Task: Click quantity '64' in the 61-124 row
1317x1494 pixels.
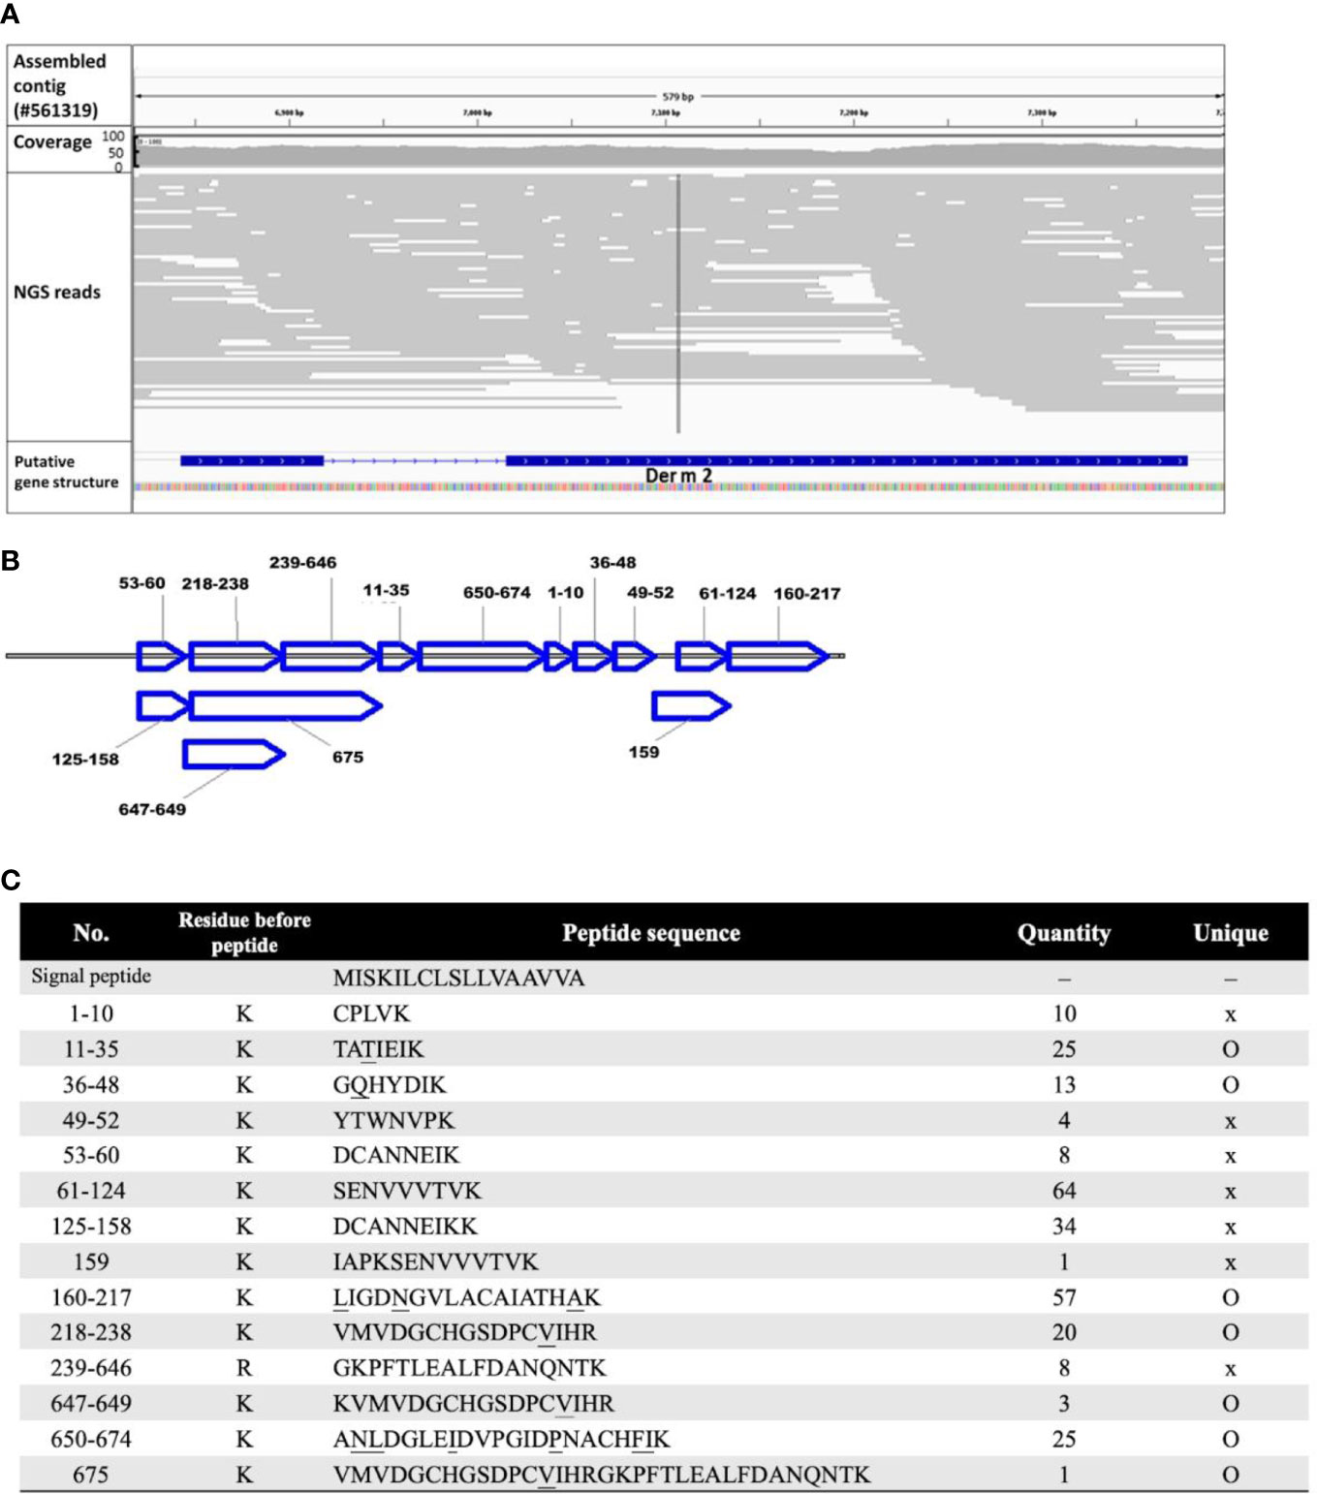Action: tap(1064, 1191)
